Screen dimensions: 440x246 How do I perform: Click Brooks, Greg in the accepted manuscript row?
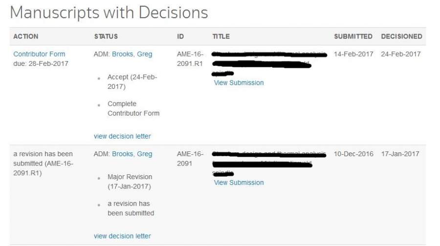(x=132, y=54)
